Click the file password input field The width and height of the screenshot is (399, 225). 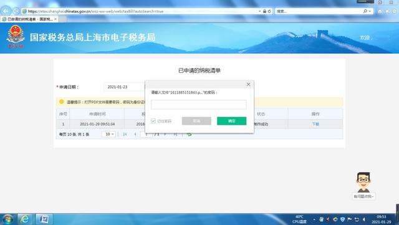pos(198,104)
